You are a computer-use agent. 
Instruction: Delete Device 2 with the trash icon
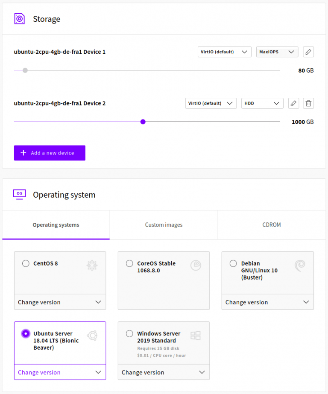tap(308, 103)
